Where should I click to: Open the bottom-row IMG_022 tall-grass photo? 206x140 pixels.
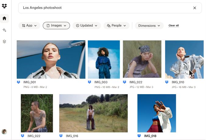coord(37,113)
